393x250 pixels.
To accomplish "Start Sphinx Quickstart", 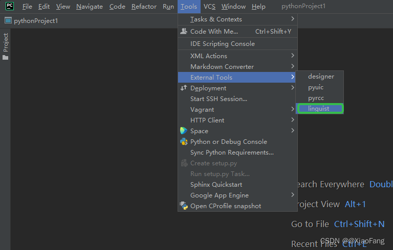I will pos(237,185).
